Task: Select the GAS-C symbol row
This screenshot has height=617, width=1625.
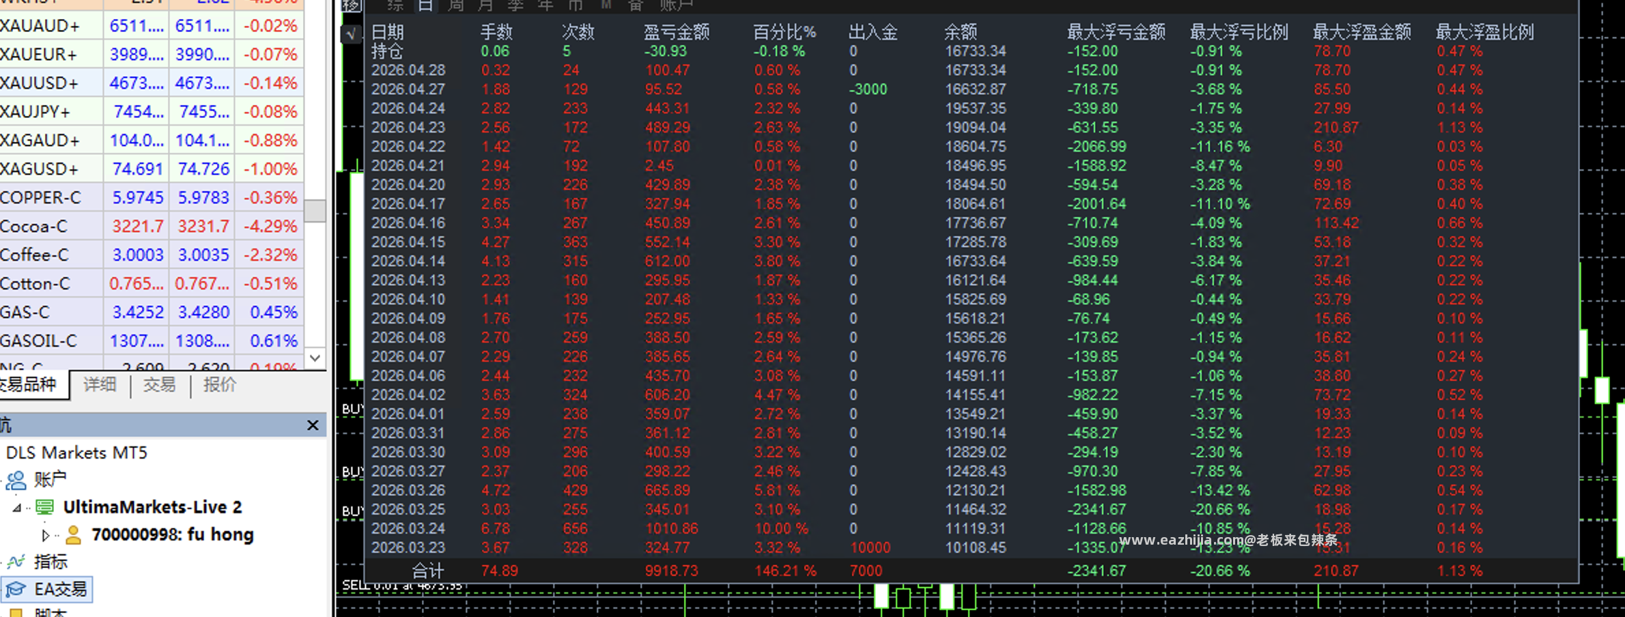Action: pyautogui.click(x=152, y=312)
